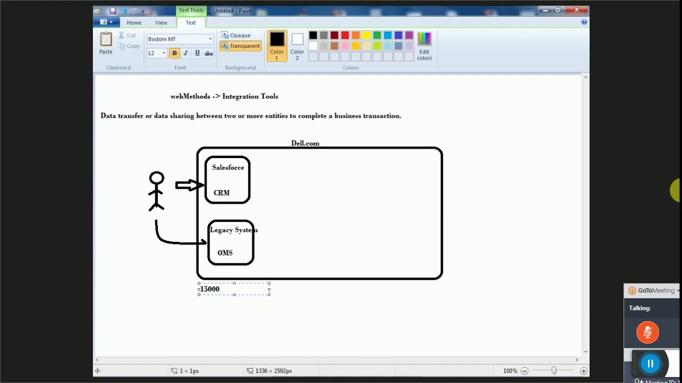
Task: Pick the red color swatch
Action: coord(345,36)
